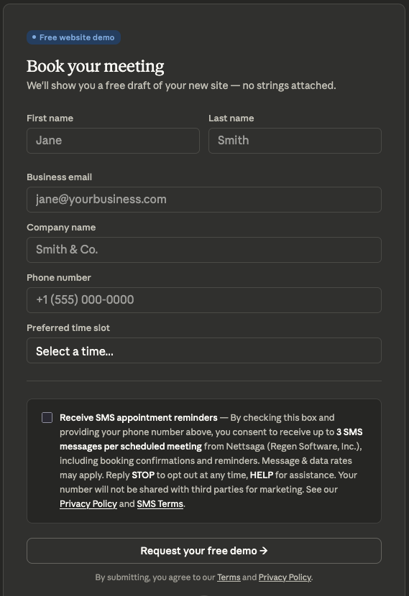Open the Terms link below submit button
Screen dimensions: 409x596
pos(229,577)
